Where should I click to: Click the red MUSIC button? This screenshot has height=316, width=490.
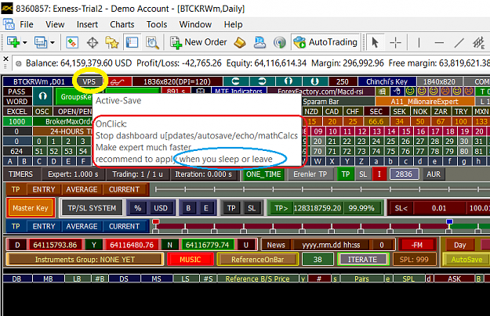tap(191, 259)
